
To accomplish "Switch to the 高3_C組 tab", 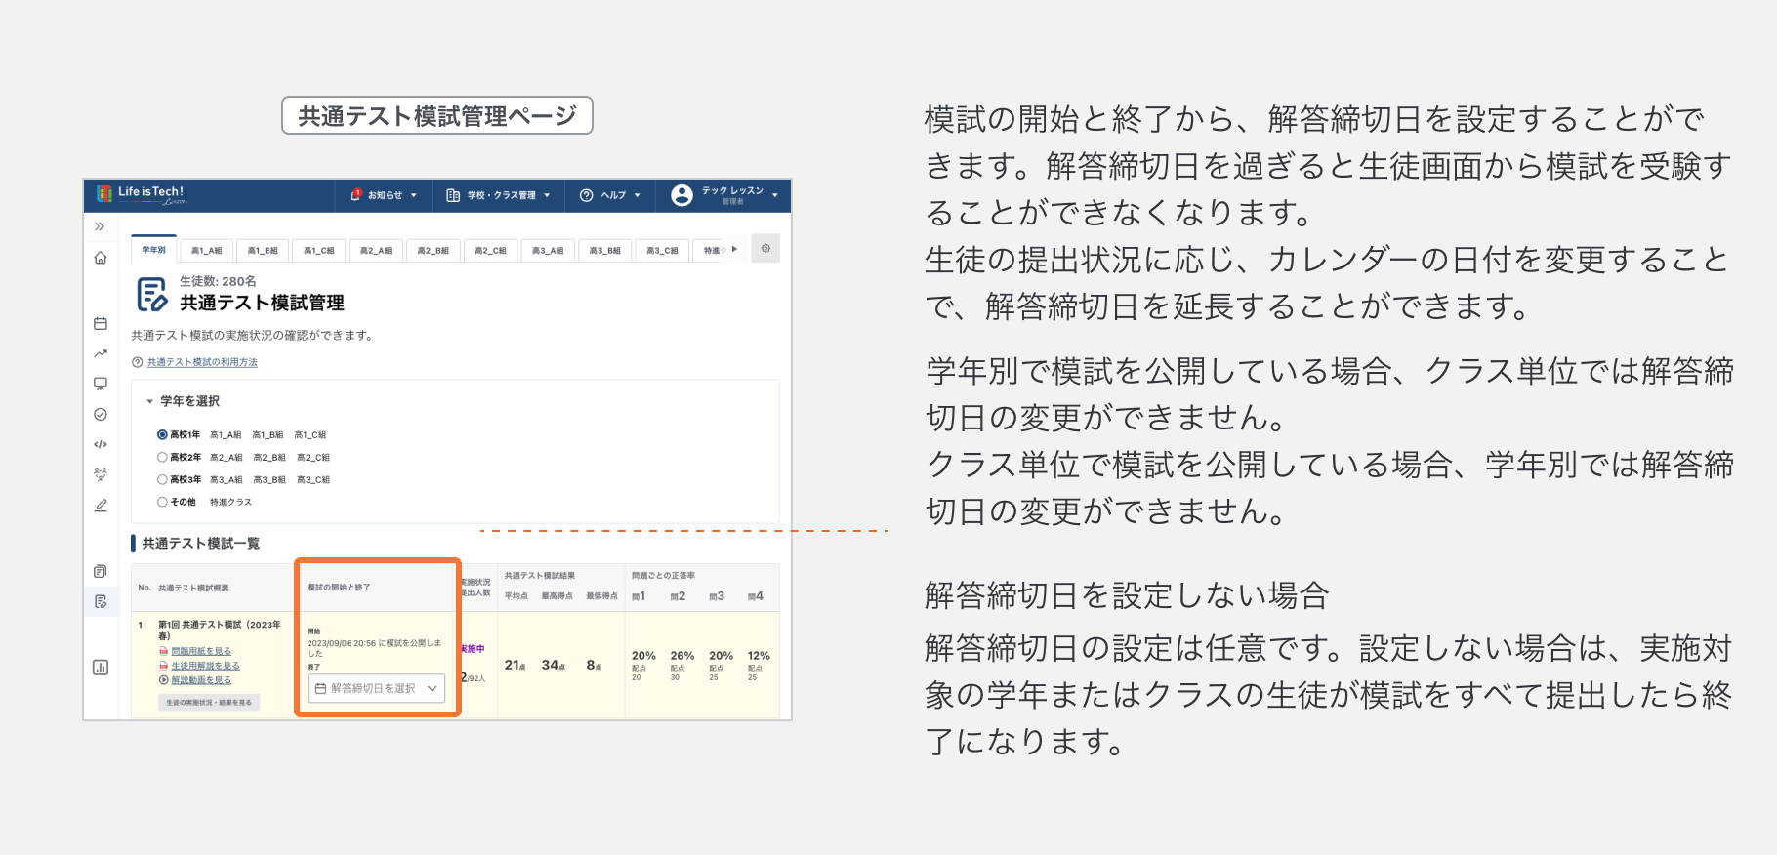I will 662,251.
